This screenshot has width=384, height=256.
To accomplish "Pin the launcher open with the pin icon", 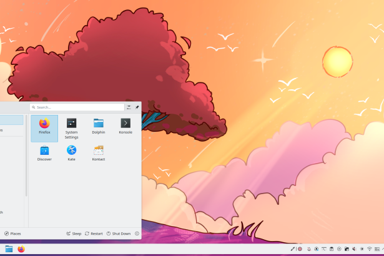I will tap(137, 107).
